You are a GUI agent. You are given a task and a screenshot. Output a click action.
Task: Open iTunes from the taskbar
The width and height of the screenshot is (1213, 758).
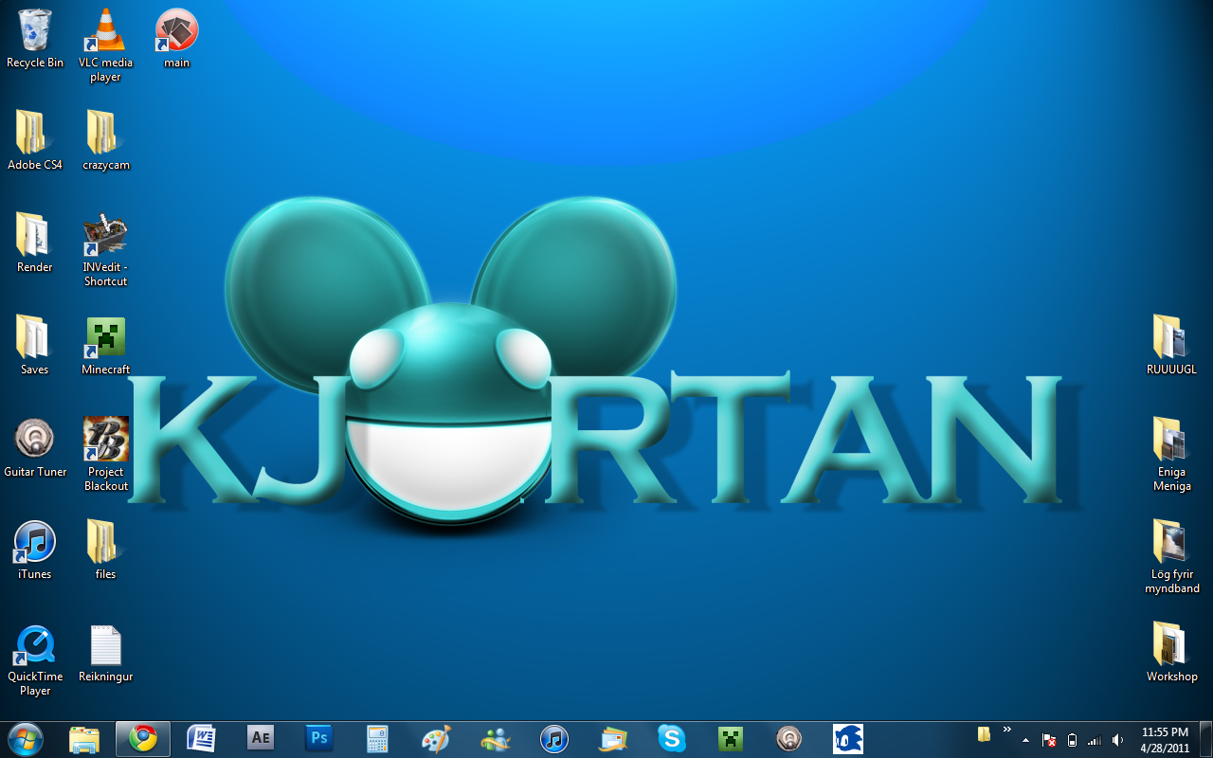[554, 738]
